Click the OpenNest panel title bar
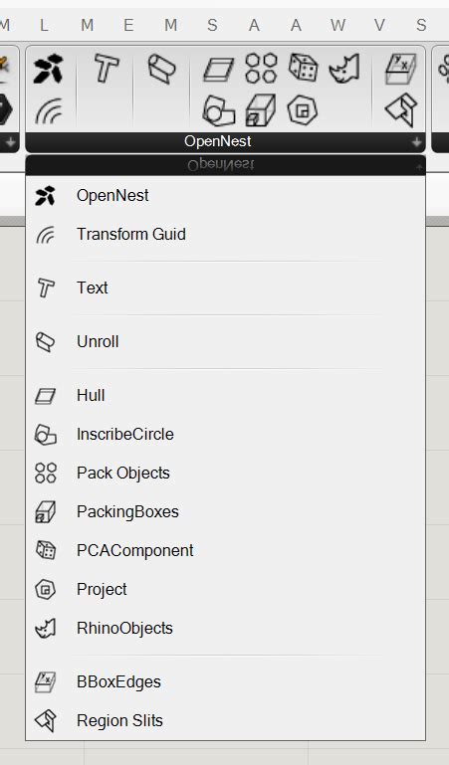This screenshot has width=449, height=765. pos(218,142)
